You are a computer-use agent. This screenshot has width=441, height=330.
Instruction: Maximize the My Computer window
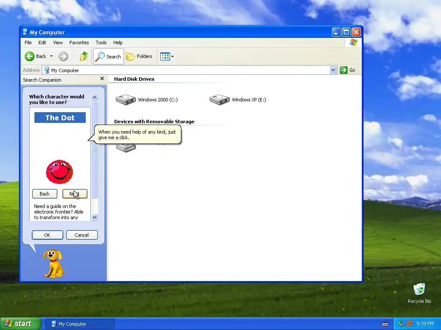click(x=347, y=32)
